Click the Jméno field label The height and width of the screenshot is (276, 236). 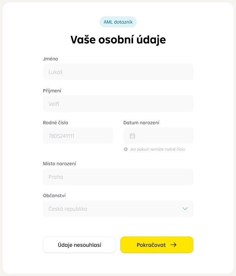[51, 59]
